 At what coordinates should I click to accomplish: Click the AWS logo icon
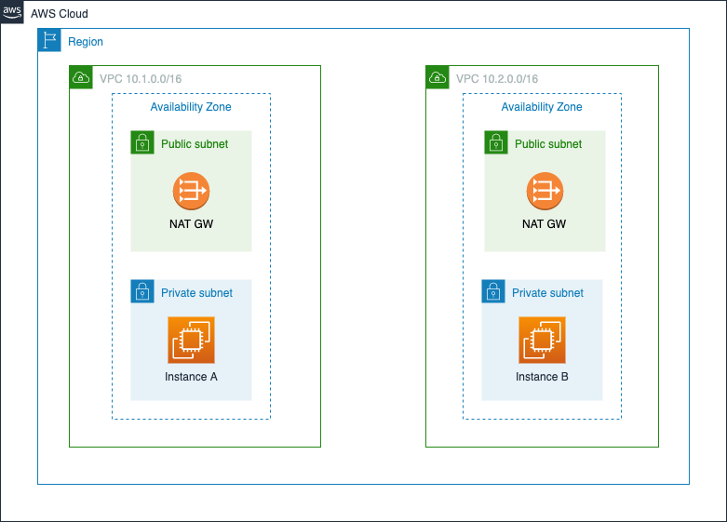11,11
